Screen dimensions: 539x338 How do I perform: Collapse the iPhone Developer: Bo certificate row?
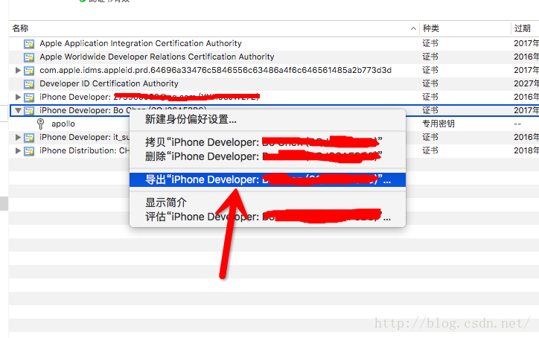point(18,111)
